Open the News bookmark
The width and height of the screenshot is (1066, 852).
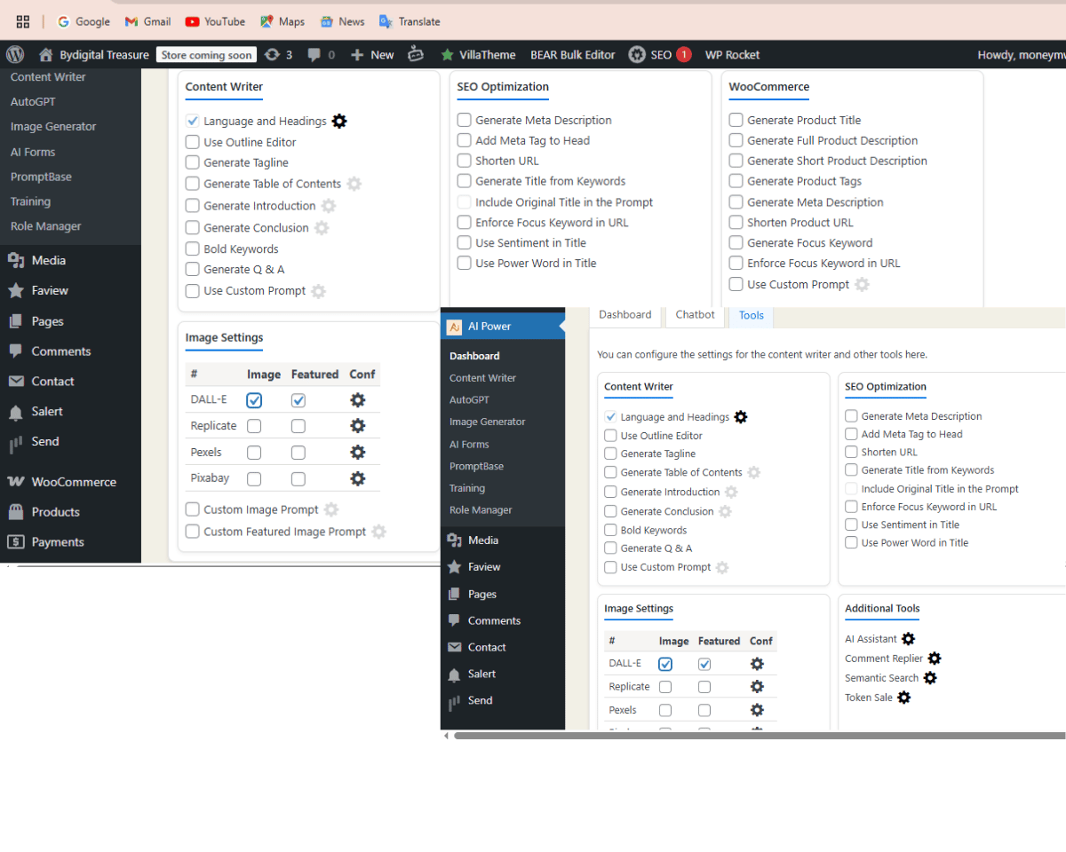(x=342, y=21)
